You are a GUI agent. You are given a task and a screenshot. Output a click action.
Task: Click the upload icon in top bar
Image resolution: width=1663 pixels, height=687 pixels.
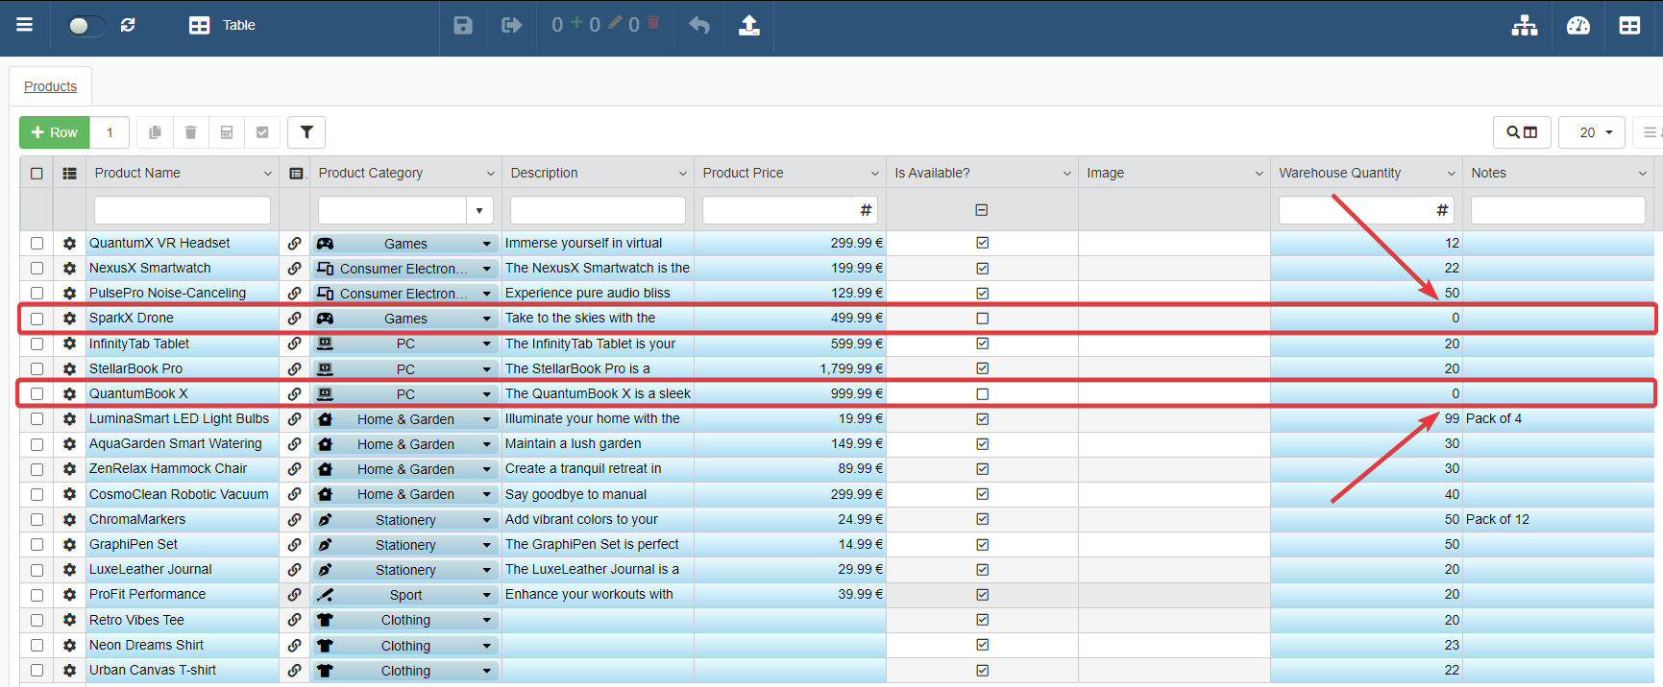[x=748, y=25]
